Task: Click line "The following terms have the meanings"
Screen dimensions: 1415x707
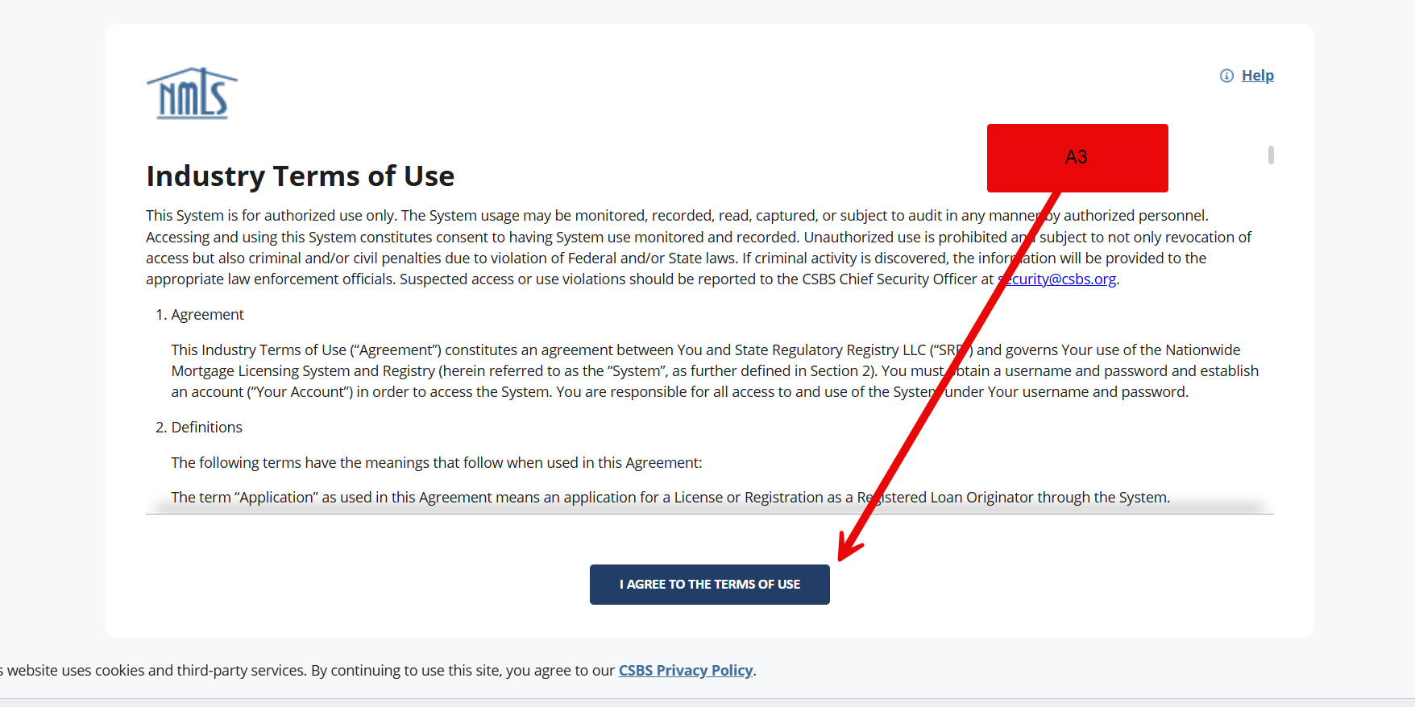Action: [436, 463]
